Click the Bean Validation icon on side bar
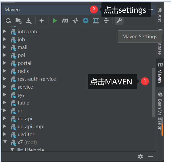171x162 pixels. (160, 95)
